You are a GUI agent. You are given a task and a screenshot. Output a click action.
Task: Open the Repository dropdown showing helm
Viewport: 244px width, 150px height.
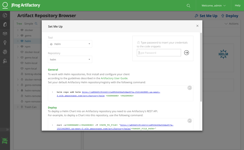click(70, 60)
